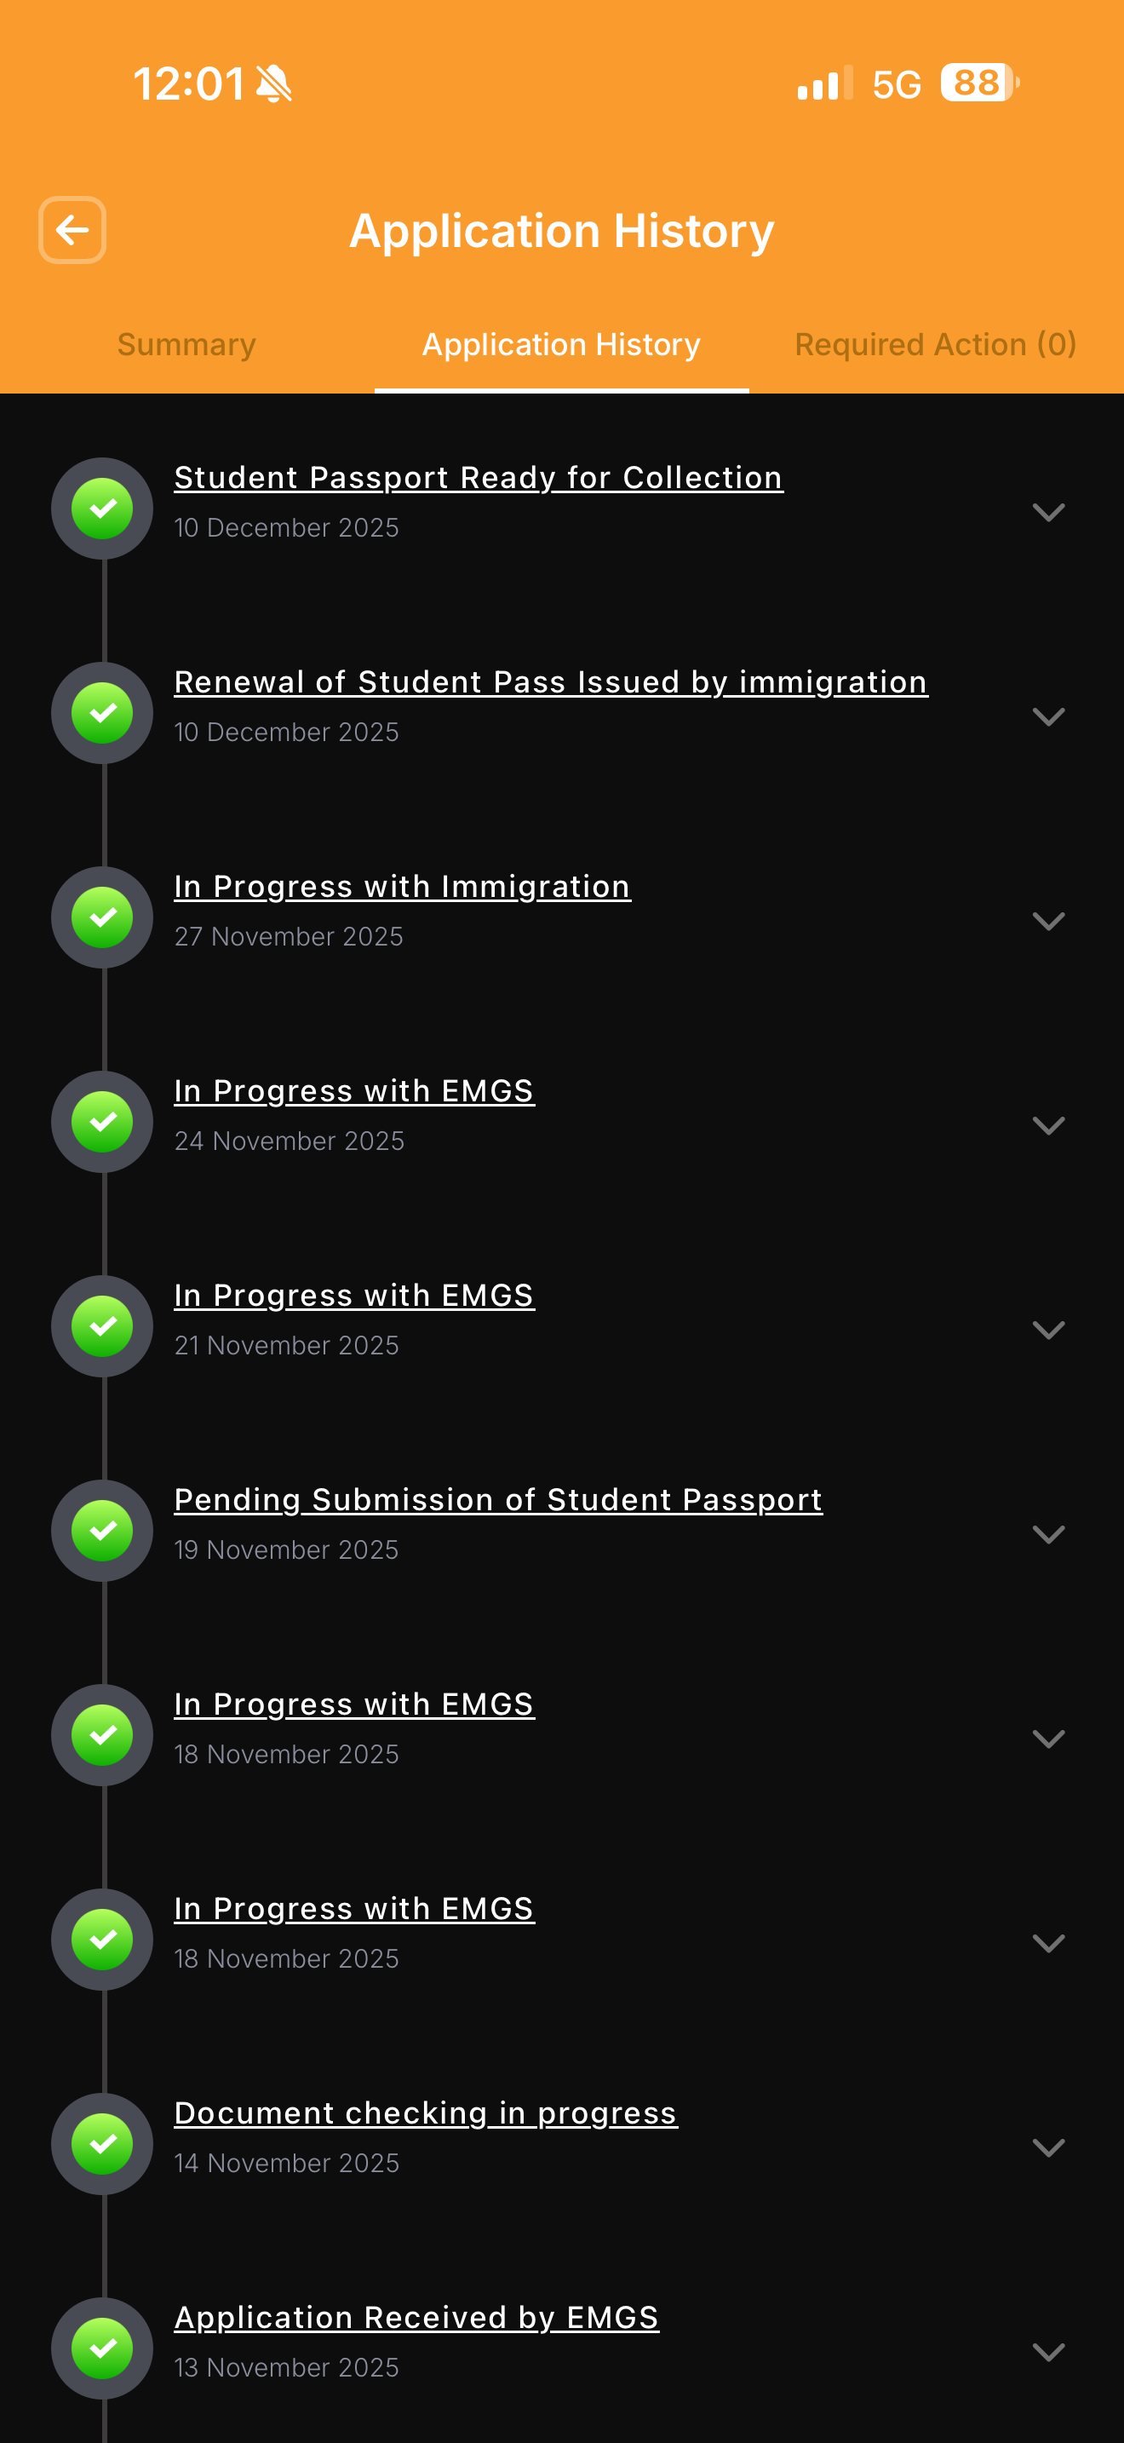
Task: Expand the 19 November 2025 entry chevron
Action: (1048, 1533)
